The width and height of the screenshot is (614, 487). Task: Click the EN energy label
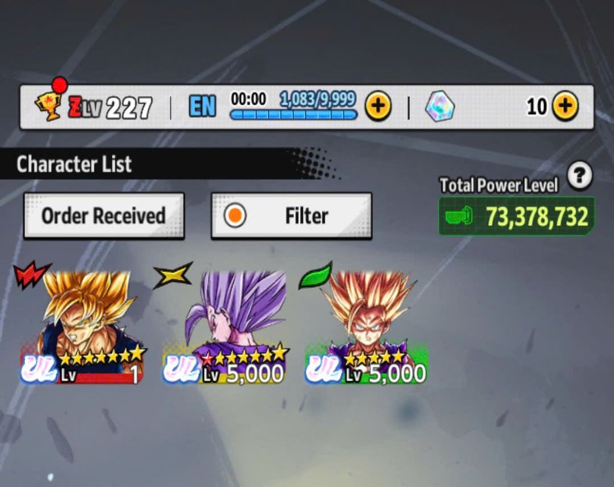pos(202,106)
